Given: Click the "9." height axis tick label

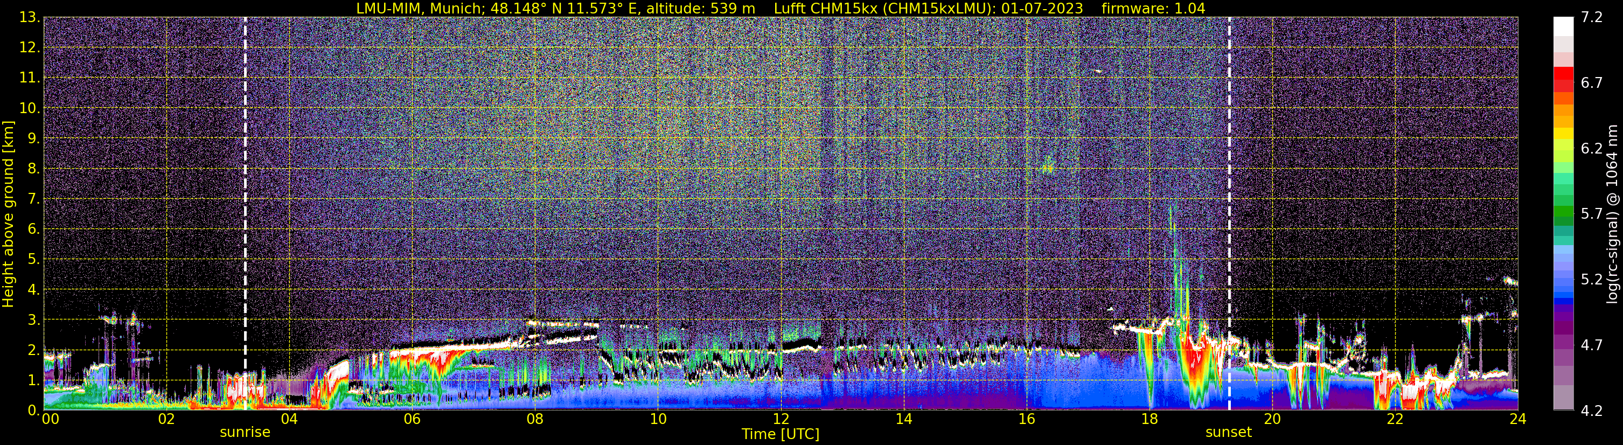Looking at the screenshot, I should pyautogui.click(x=34, y=138).
